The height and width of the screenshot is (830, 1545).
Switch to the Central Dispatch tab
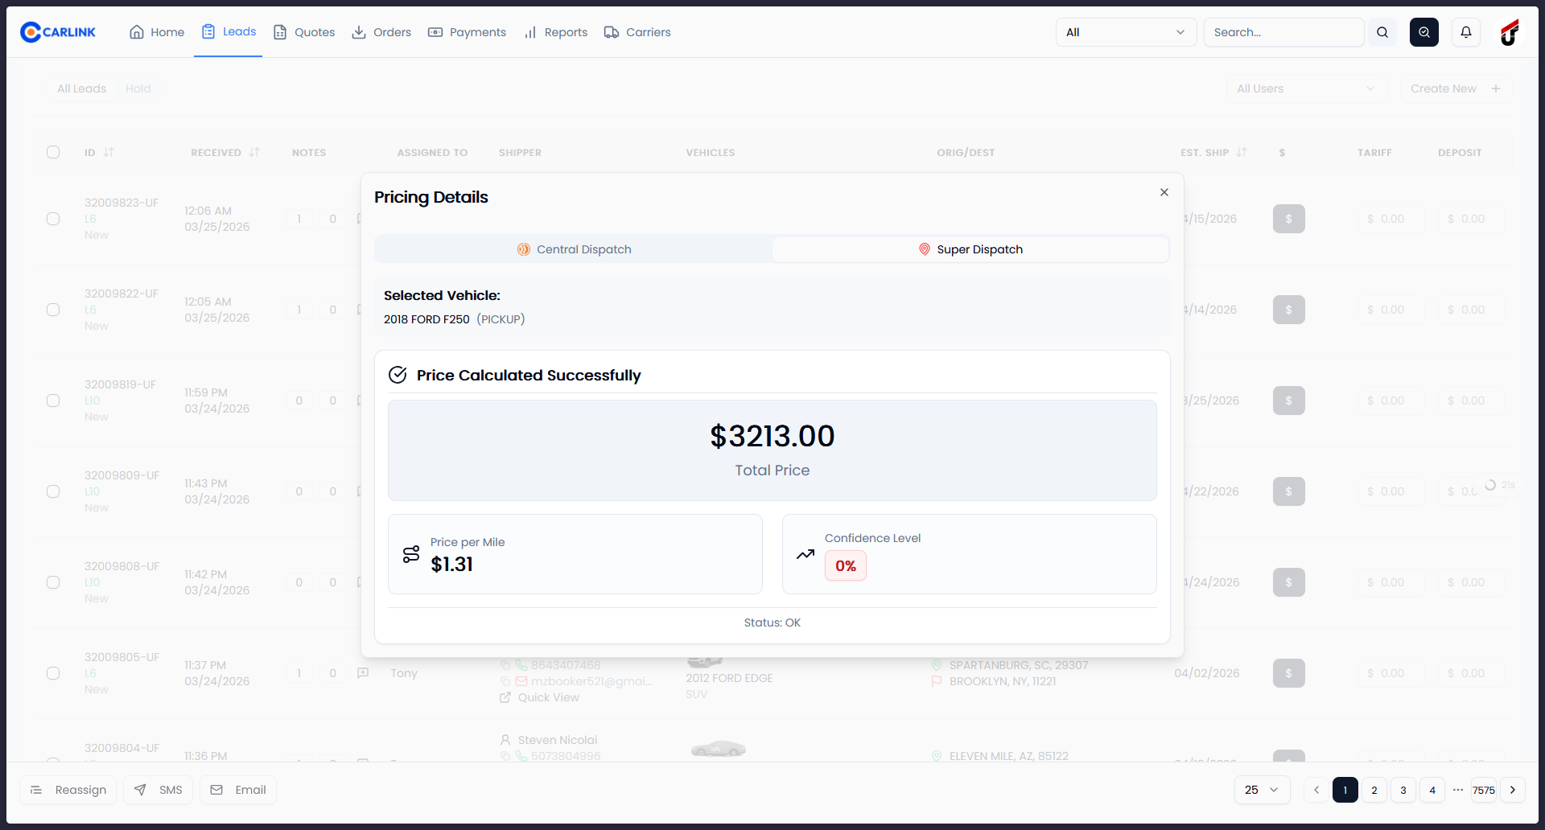574,249
